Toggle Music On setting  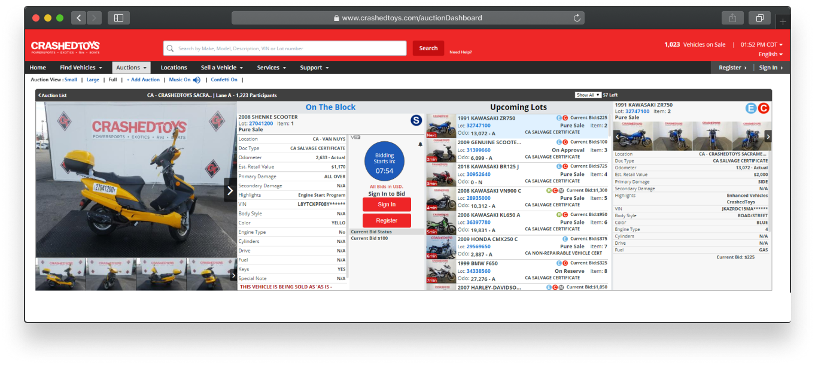click(180, 80)
